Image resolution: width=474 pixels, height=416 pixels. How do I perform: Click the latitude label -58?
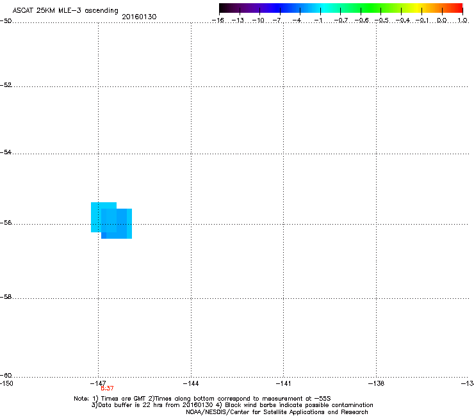6,297
